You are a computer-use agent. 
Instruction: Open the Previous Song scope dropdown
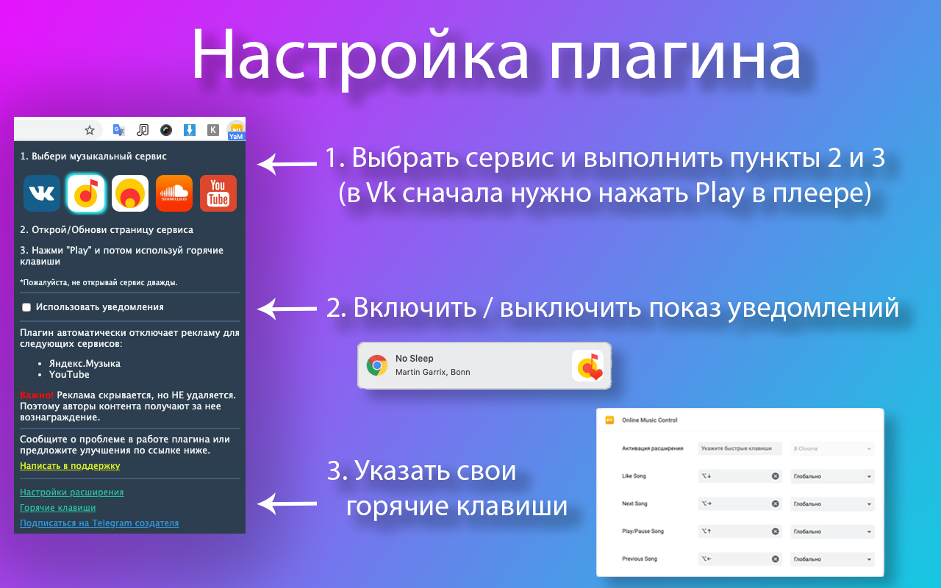[x=833, y=559]
